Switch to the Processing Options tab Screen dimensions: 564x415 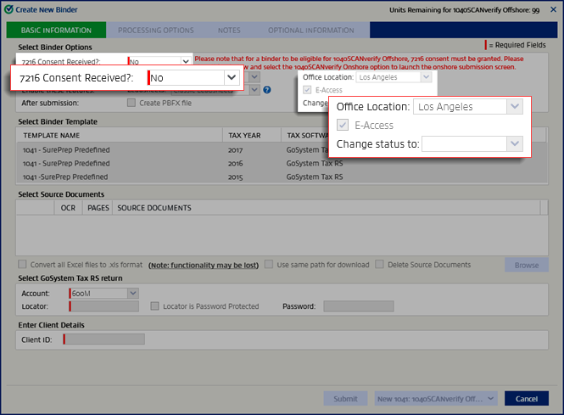(155, 31)
